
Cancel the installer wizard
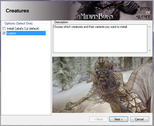[140, 119]
